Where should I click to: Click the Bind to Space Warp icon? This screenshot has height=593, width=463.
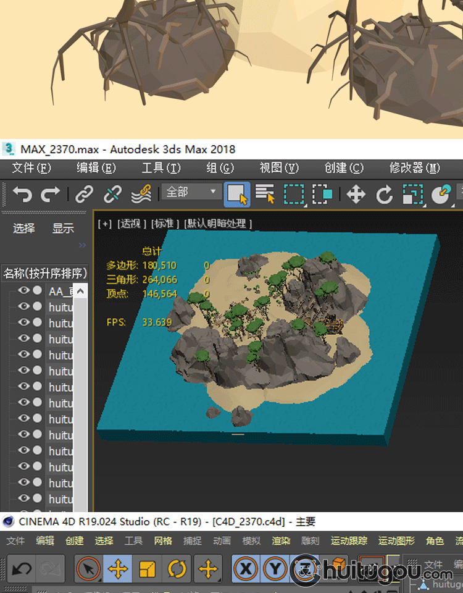click(141, 195)
